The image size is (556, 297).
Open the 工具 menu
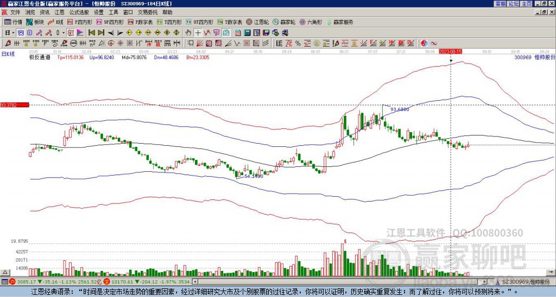tap(113, 12)
